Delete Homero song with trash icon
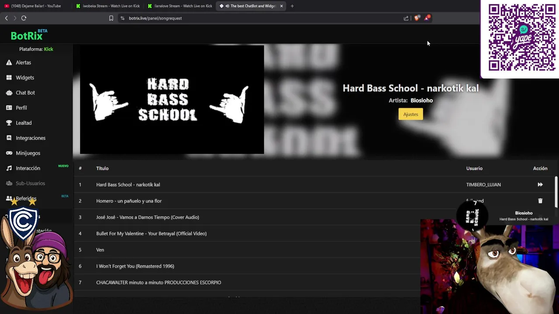The image size is (559, 314). pyautogui.click(x=540, y=201)
